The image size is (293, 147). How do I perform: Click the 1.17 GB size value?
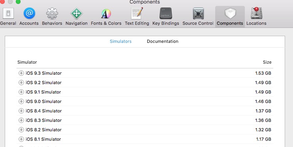point(264,139)
